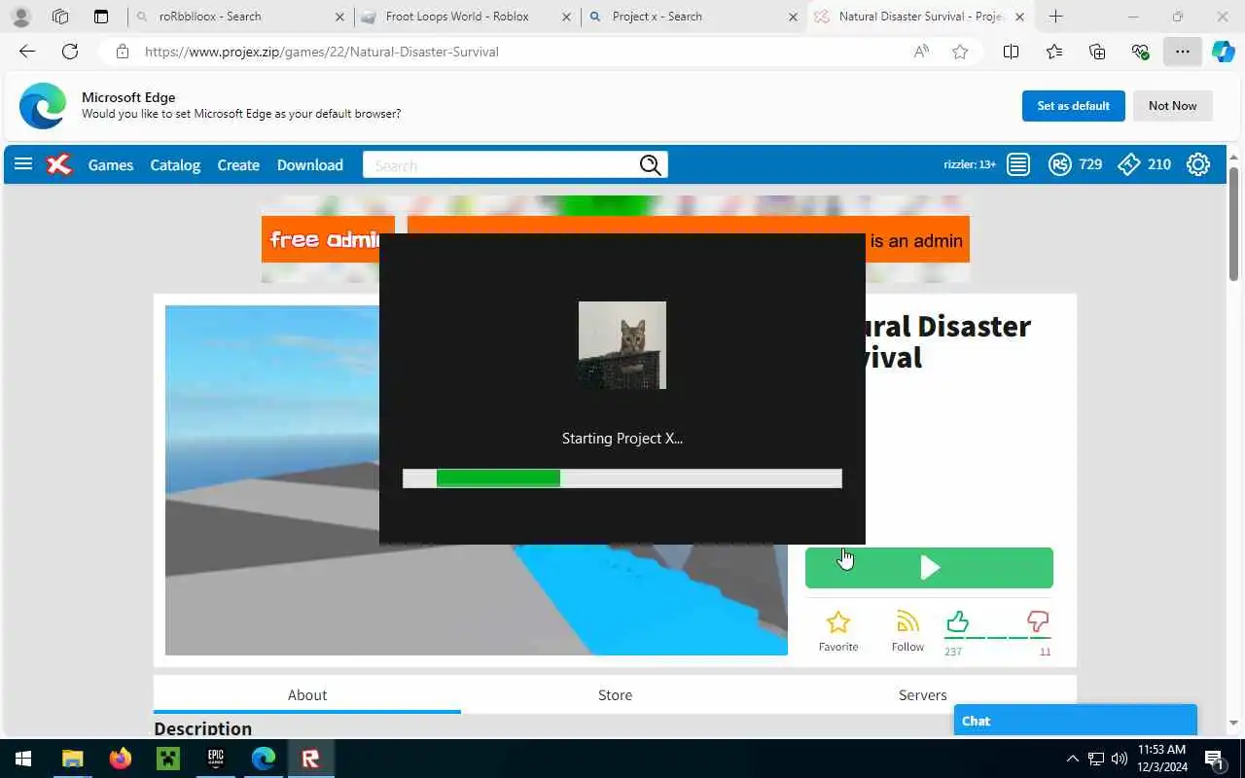Open the Chat panel
Image resolution: width=1245 pixels, height=778 pixels.
pyautogui.click(x=1075, y=721)
